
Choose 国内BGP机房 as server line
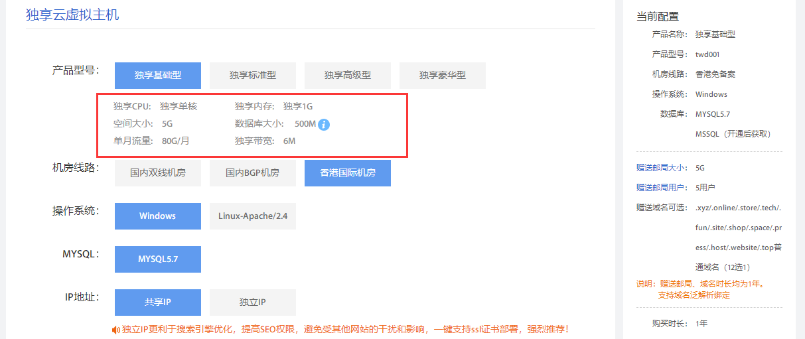click(253, 173)
